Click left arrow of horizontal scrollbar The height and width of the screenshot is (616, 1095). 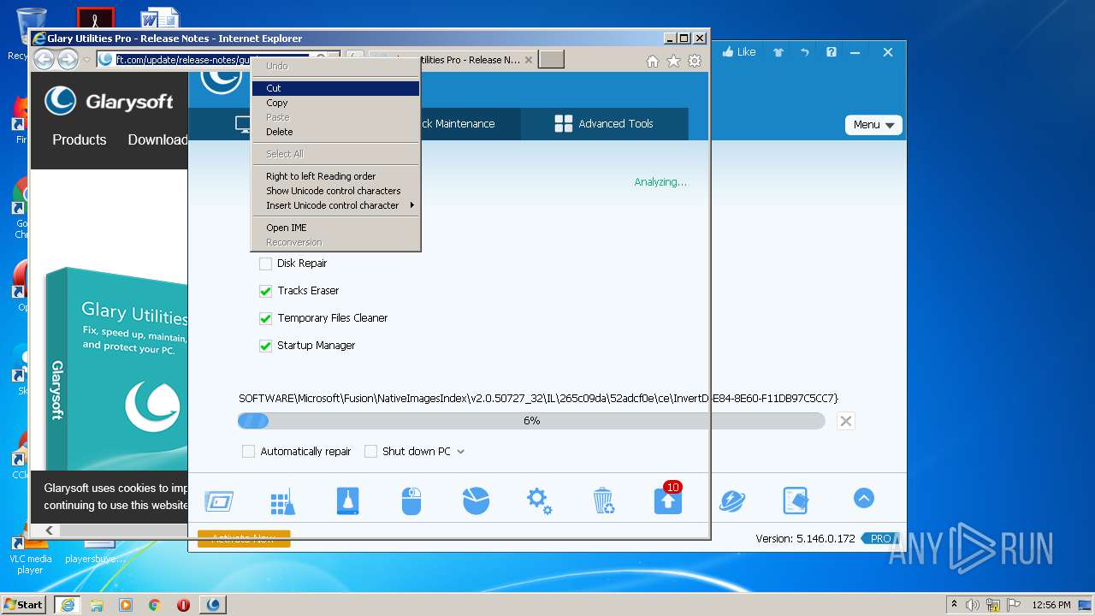pyautogui.click(x=49, y=530)
